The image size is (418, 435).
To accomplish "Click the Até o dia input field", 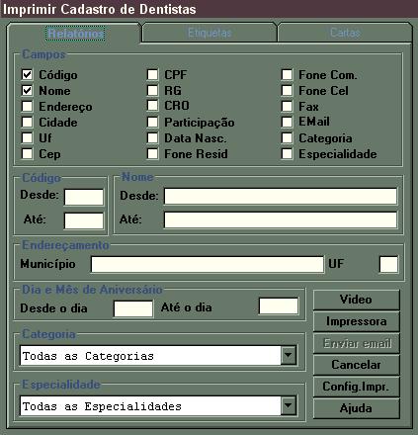I will click(x=279, y=306).
